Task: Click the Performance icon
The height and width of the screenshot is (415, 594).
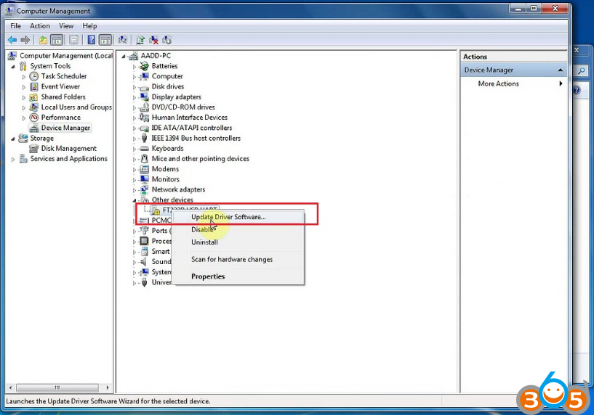Action: (x=33, y=118)
